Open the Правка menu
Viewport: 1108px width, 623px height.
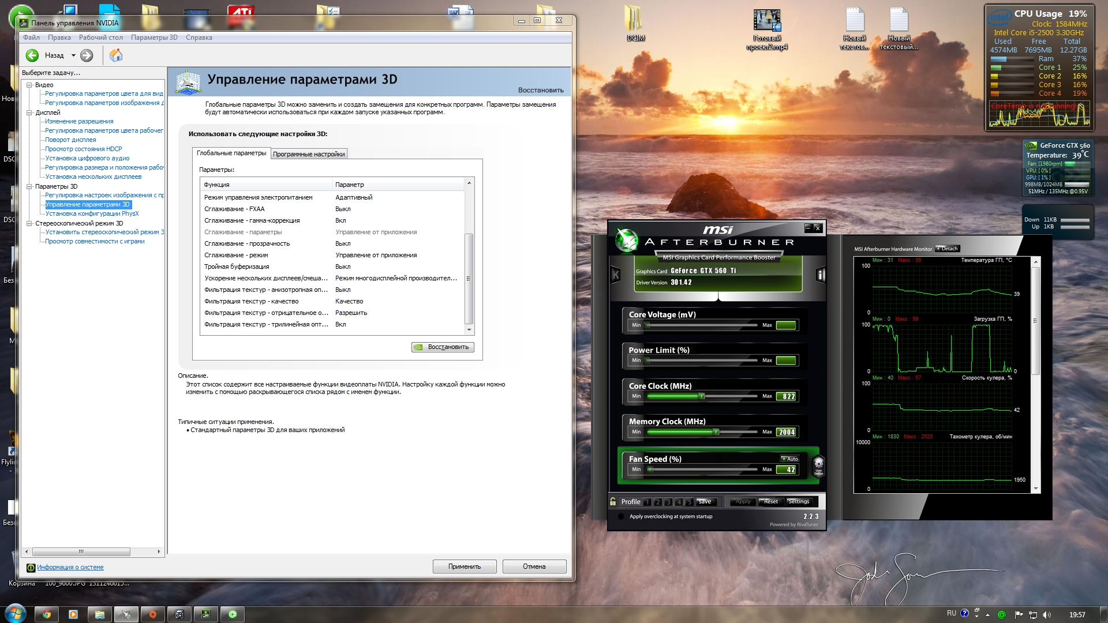tap(59, 37)
